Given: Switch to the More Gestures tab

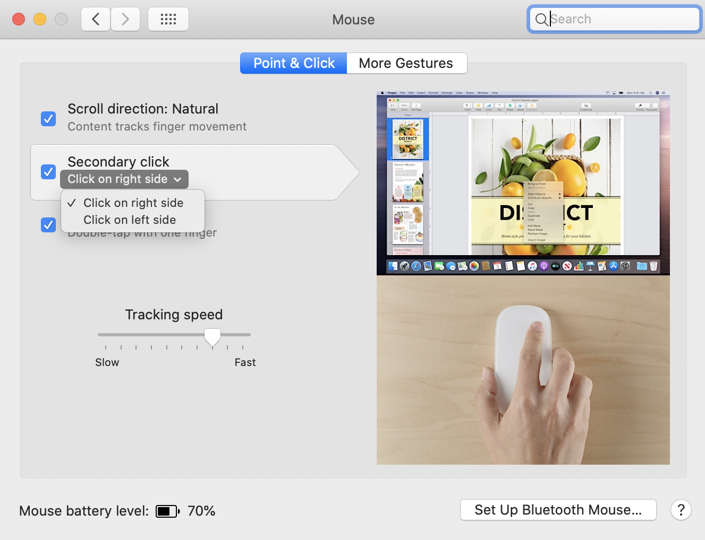Looking at the screenshot, I should [x=406, y=63].
